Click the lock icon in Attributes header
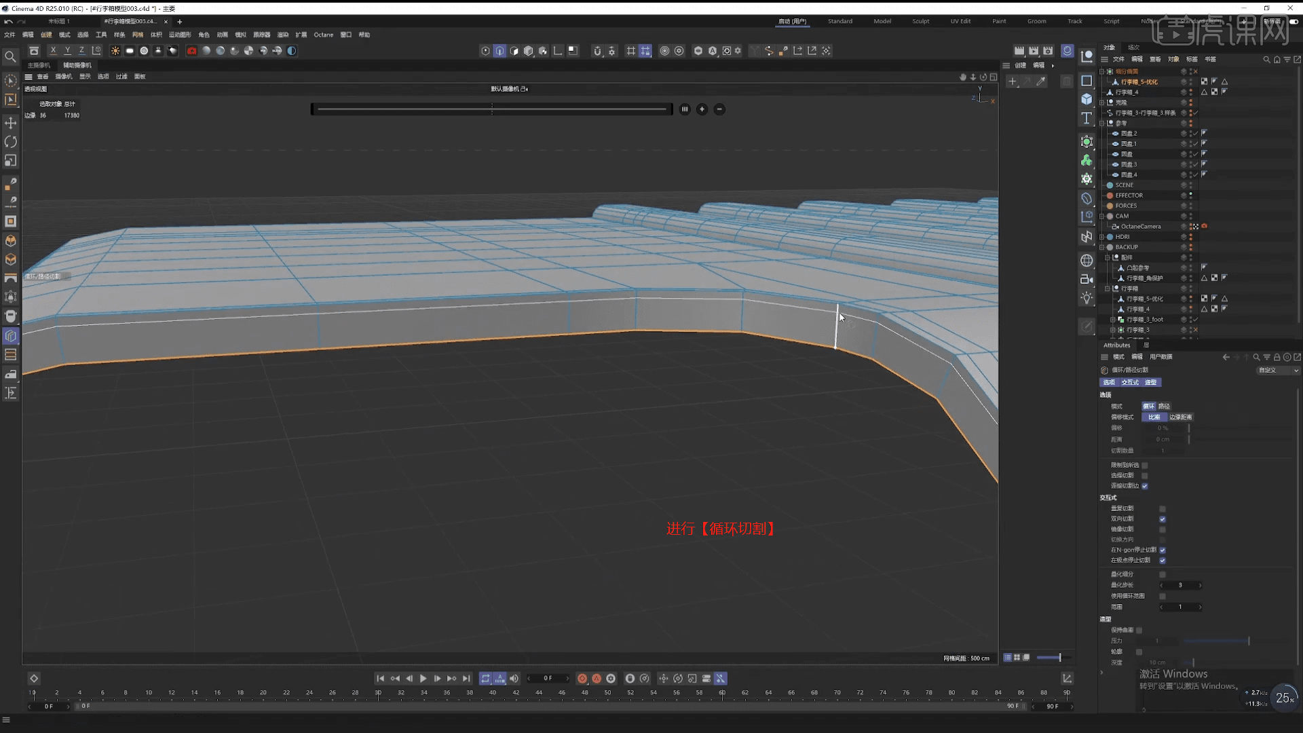 coord(1277,357)
